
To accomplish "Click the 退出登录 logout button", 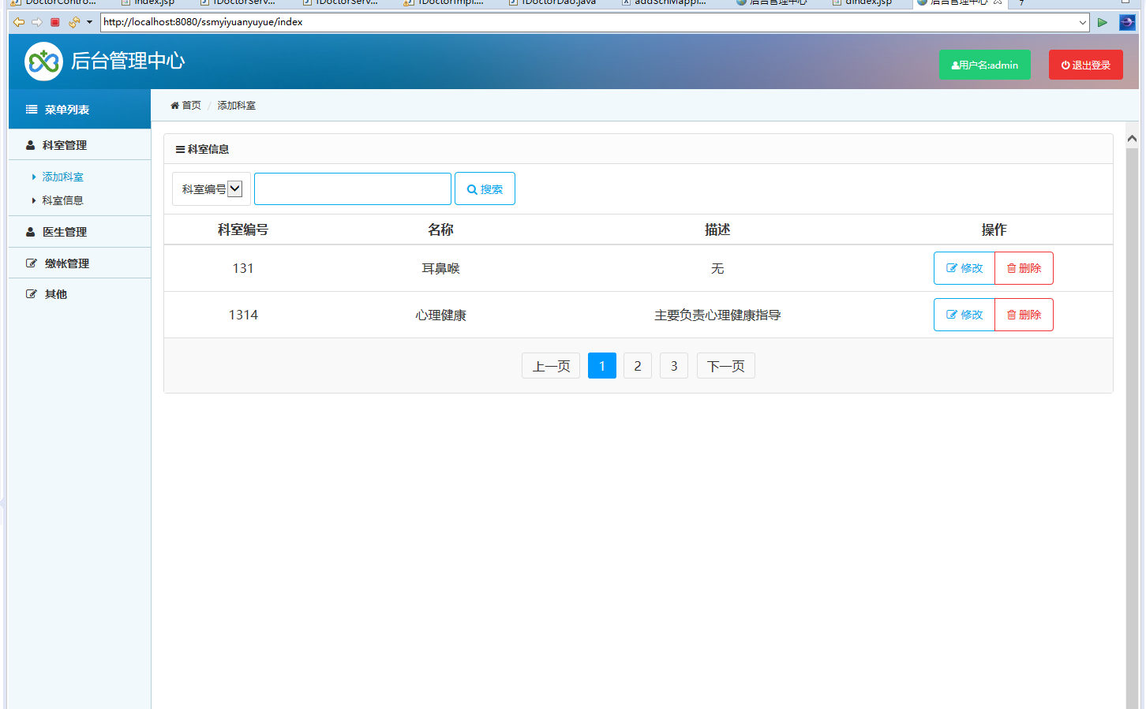I will pyautogui.click(x=1085, y=65).
